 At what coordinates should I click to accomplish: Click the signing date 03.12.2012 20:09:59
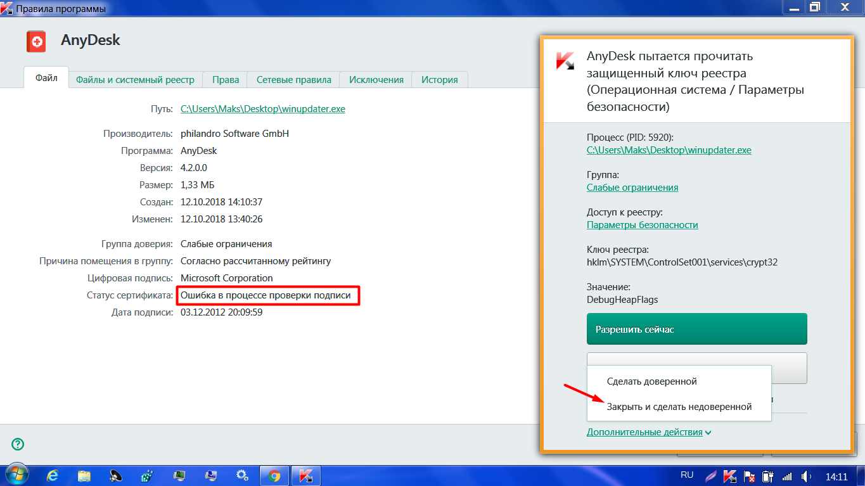click(221, 312)
